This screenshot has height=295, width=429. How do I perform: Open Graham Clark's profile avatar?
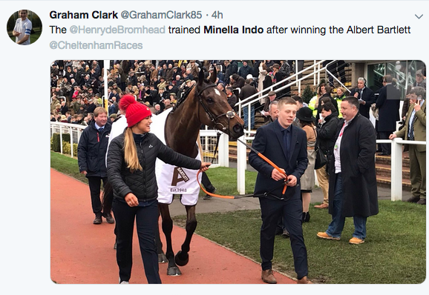coord(24,27)
